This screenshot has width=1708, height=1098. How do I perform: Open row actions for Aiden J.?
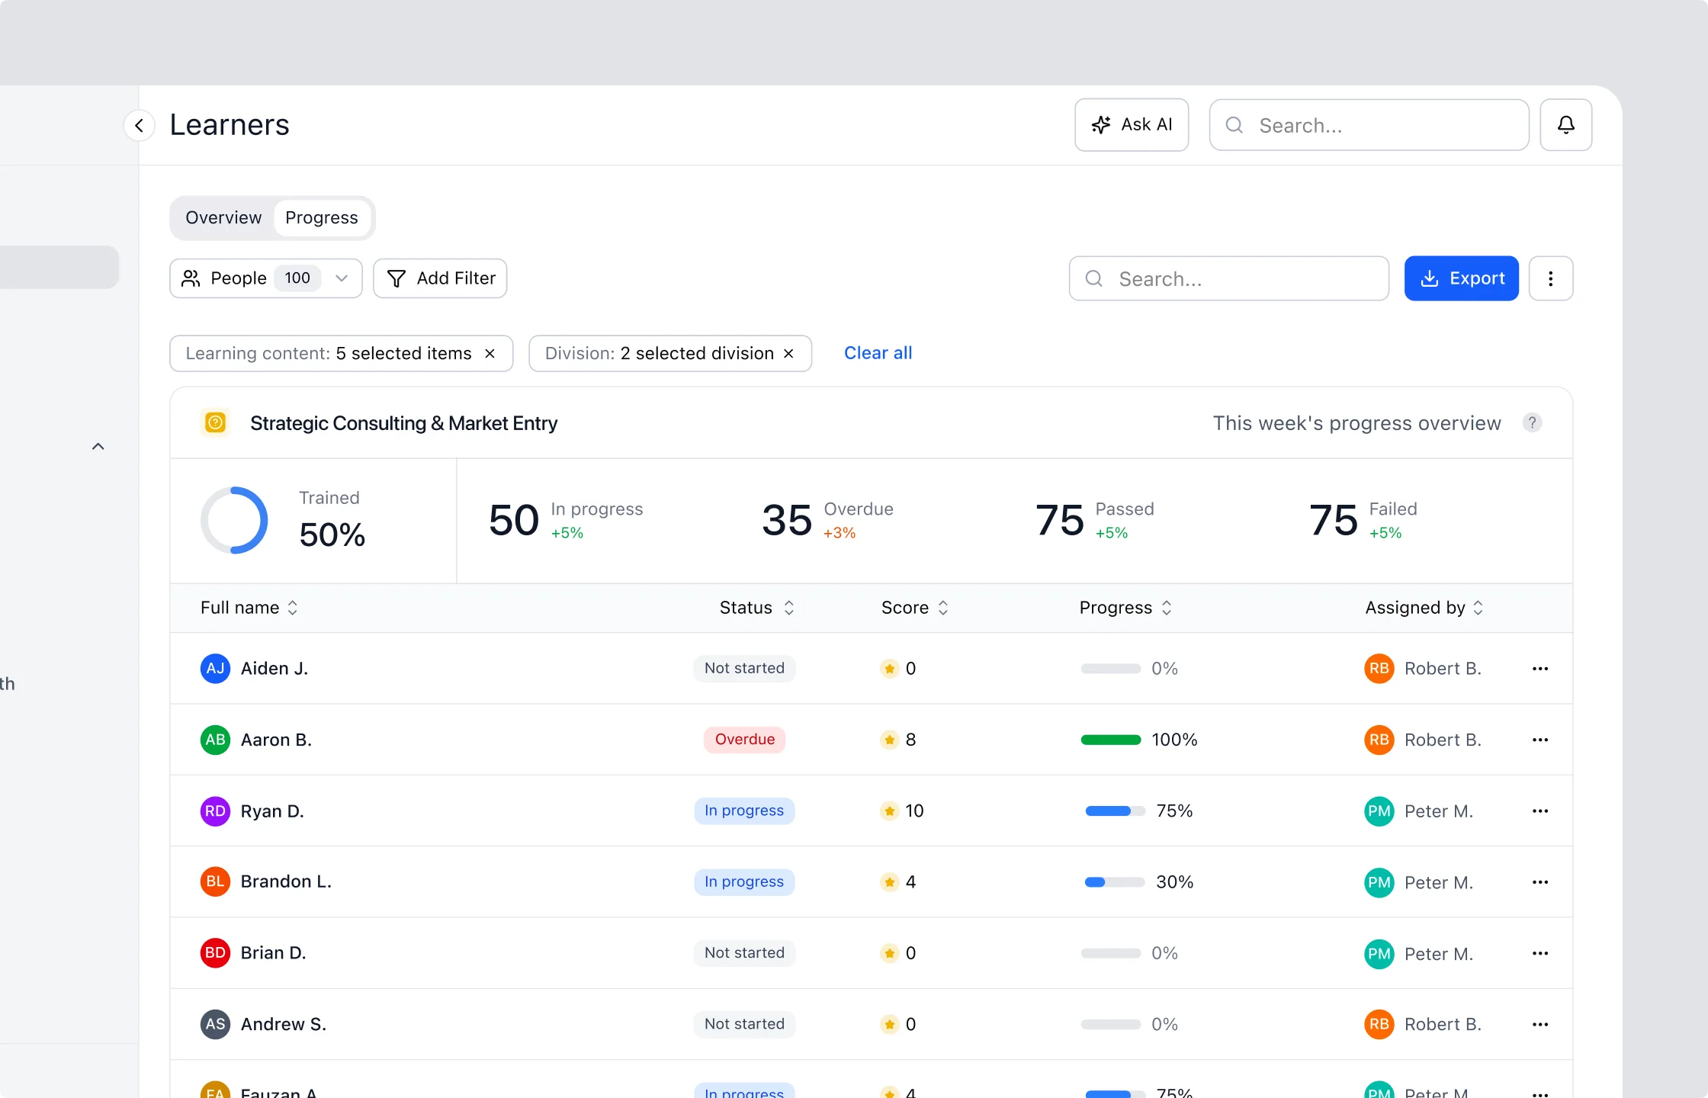[x=1539, y=669]
